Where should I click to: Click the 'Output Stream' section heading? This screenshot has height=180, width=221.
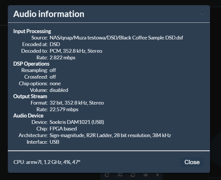[30, 96]
